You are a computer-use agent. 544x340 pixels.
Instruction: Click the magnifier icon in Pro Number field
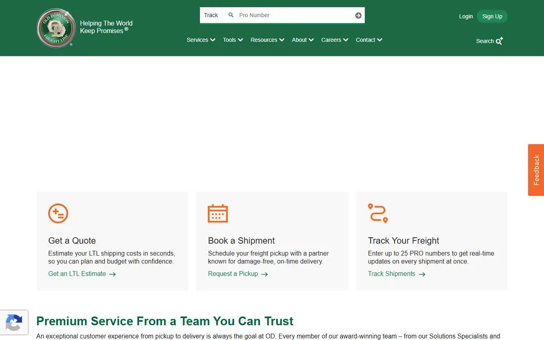(231, 15)
